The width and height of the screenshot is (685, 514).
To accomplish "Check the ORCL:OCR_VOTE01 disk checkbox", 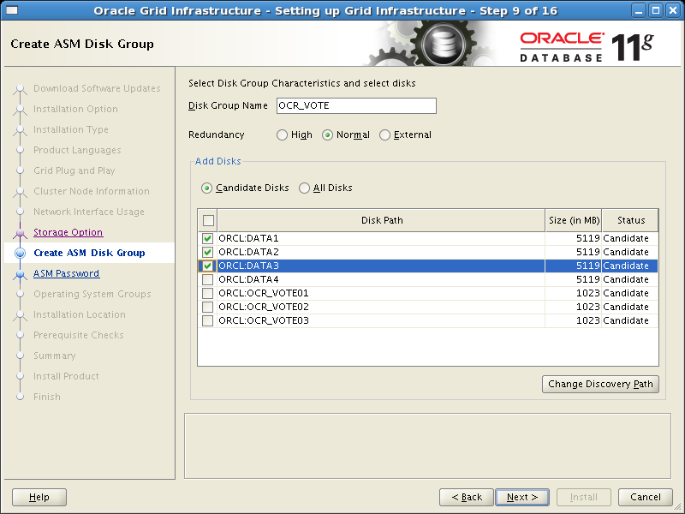I will point(207,293).
